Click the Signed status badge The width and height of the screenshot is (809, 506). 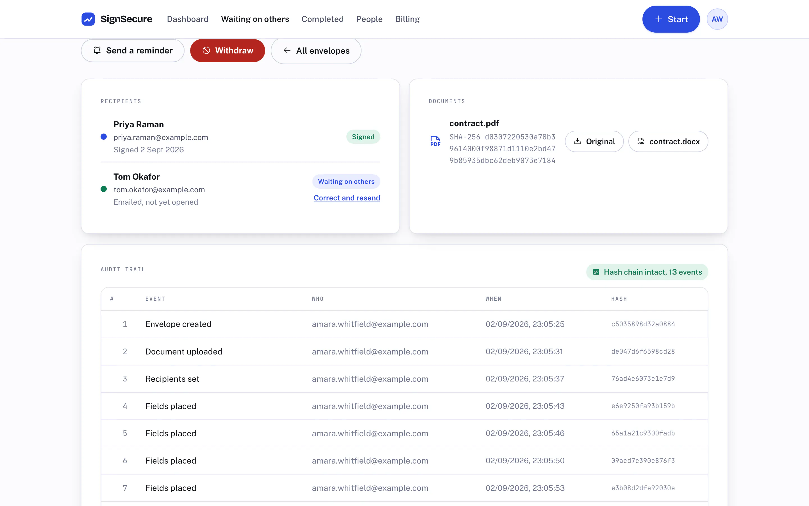pyautogui.click(x=363, y=137)
